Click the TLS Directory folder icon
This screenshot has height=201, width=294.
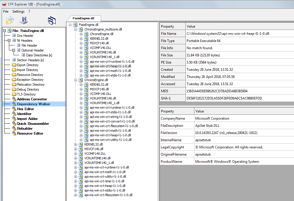pyautogui.click(x=14, y=94)
